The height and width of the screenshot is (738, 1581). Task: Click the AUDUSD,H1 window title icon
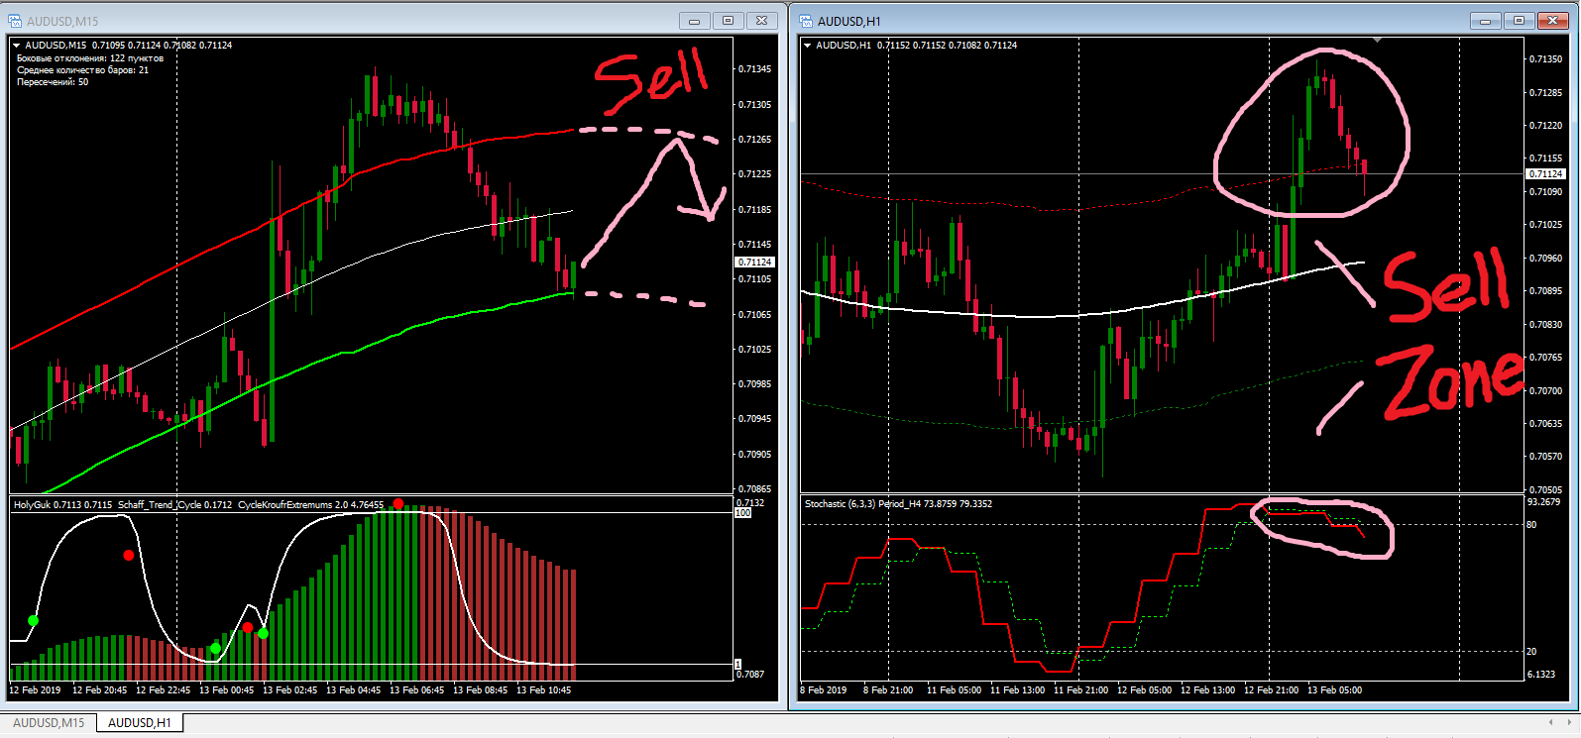[807, 21]
